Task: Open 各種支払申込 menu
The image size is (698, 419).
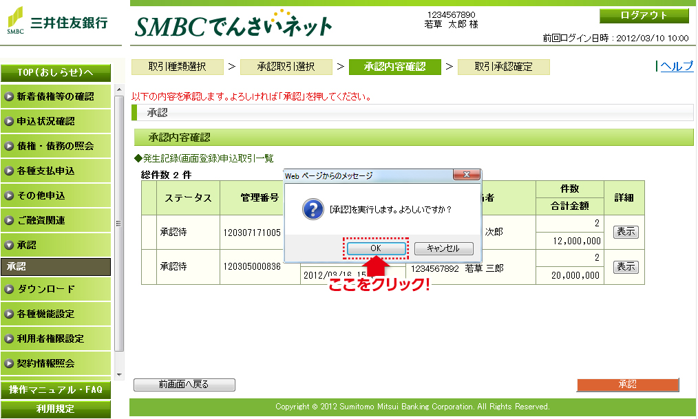Action: (x=56, y=171)
